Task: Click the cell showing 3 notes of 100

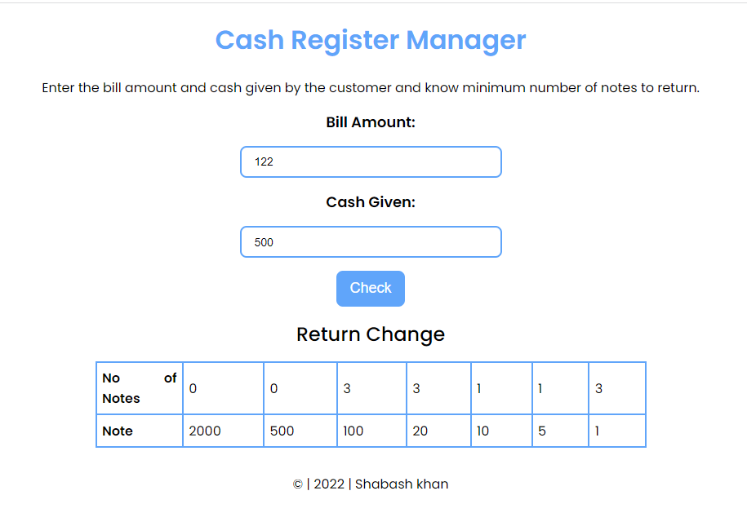Action: pos(371,388)
